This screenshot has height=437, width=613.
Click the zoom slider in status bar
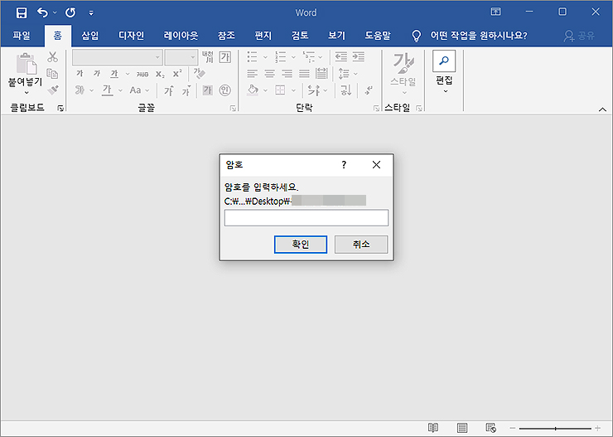tap(555, 429)
